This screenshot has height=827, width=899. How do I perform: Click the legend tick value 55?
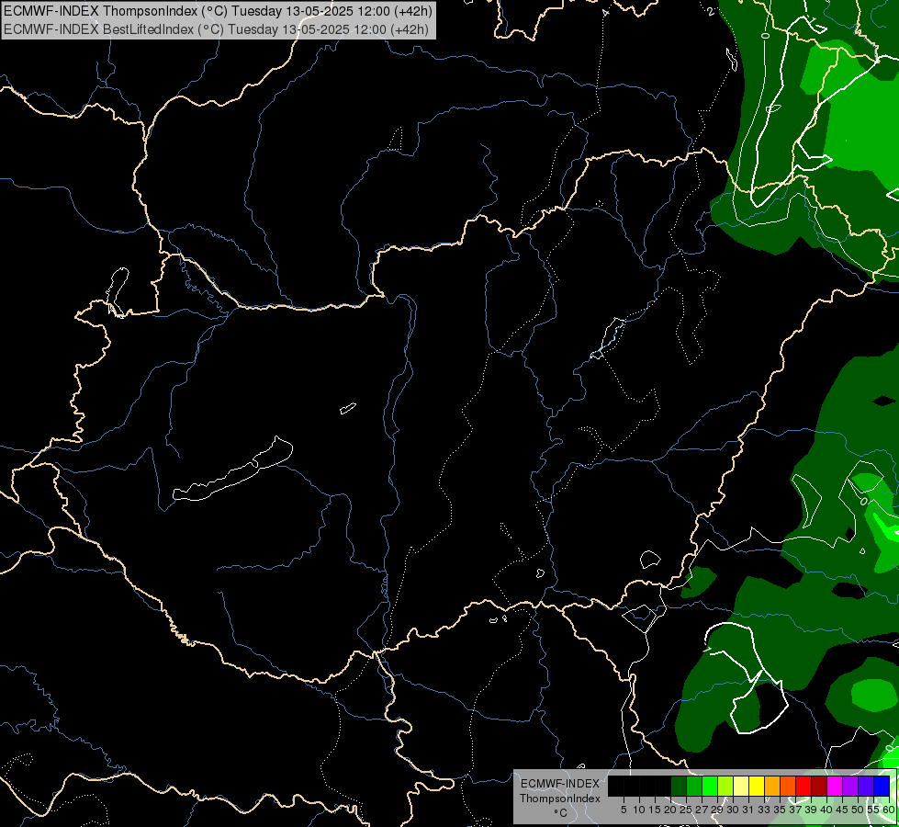[873, 810]
